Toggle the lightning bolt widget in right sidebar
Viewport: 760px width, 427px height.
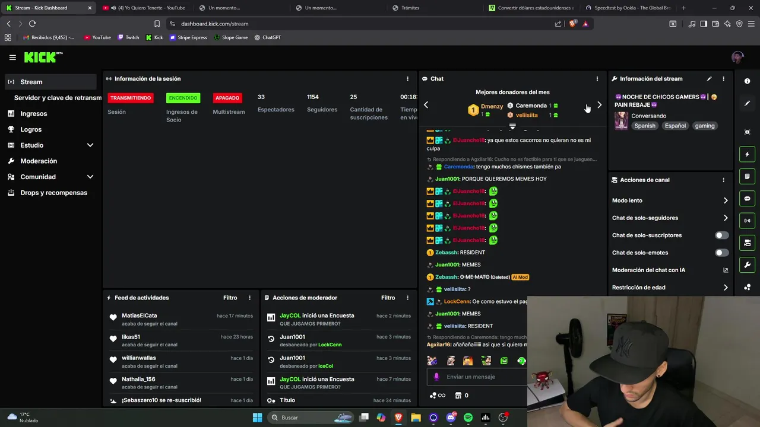click(x=748, y=155)
